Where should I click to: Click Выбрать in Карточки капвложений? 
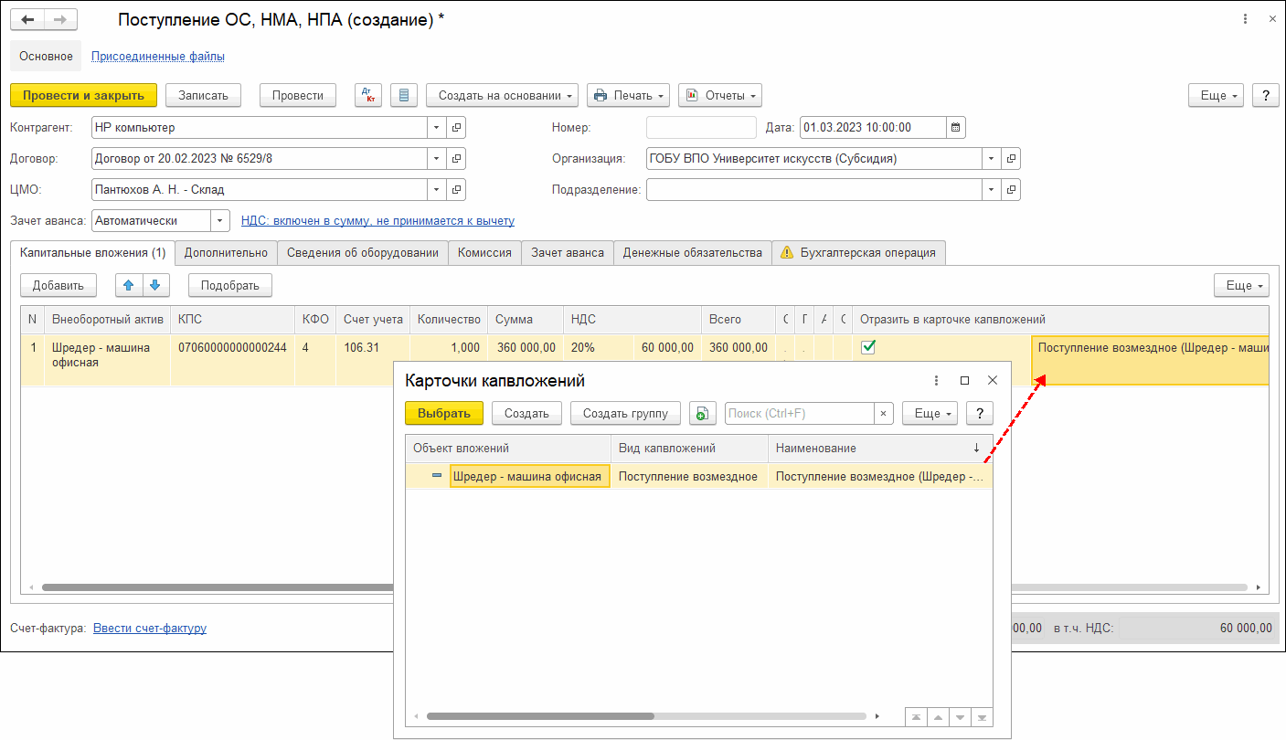(x=444, y=413)
